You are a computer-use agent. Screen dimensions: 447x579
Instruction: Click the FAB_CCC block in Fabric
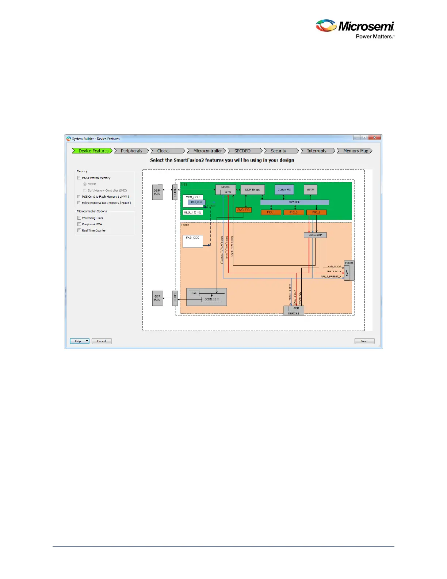pos(193,242)
